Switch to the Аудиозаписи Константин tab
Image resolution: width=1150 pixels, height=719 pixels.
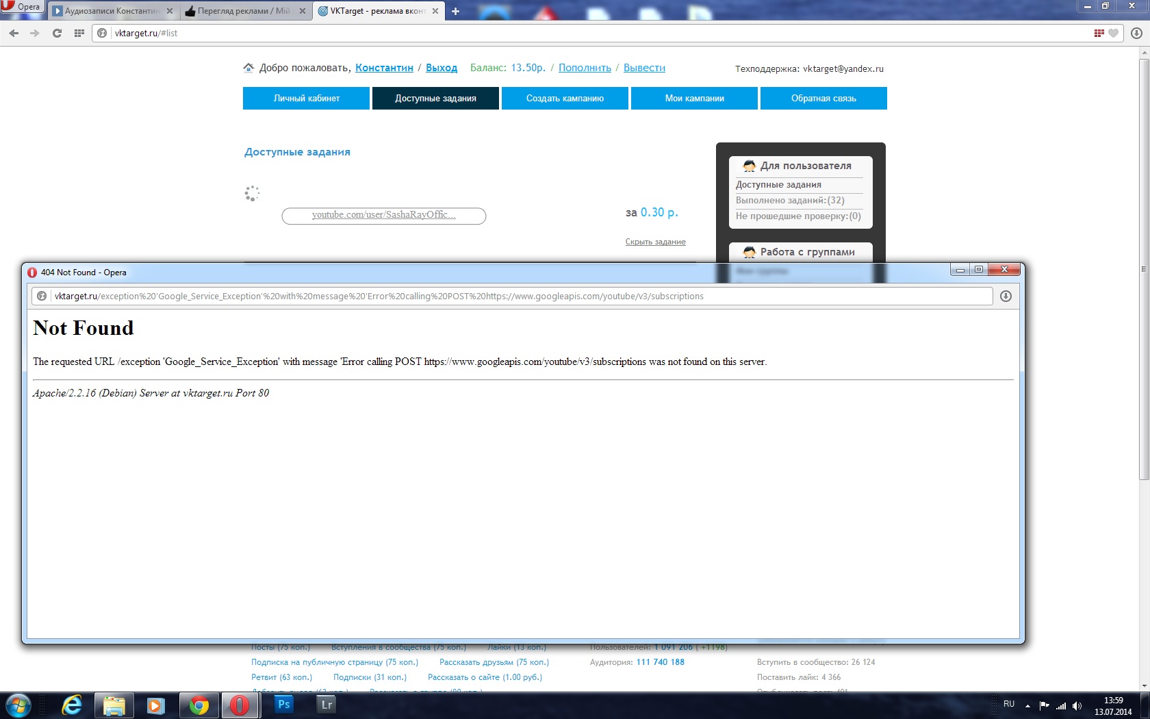[x=113, y=11]
